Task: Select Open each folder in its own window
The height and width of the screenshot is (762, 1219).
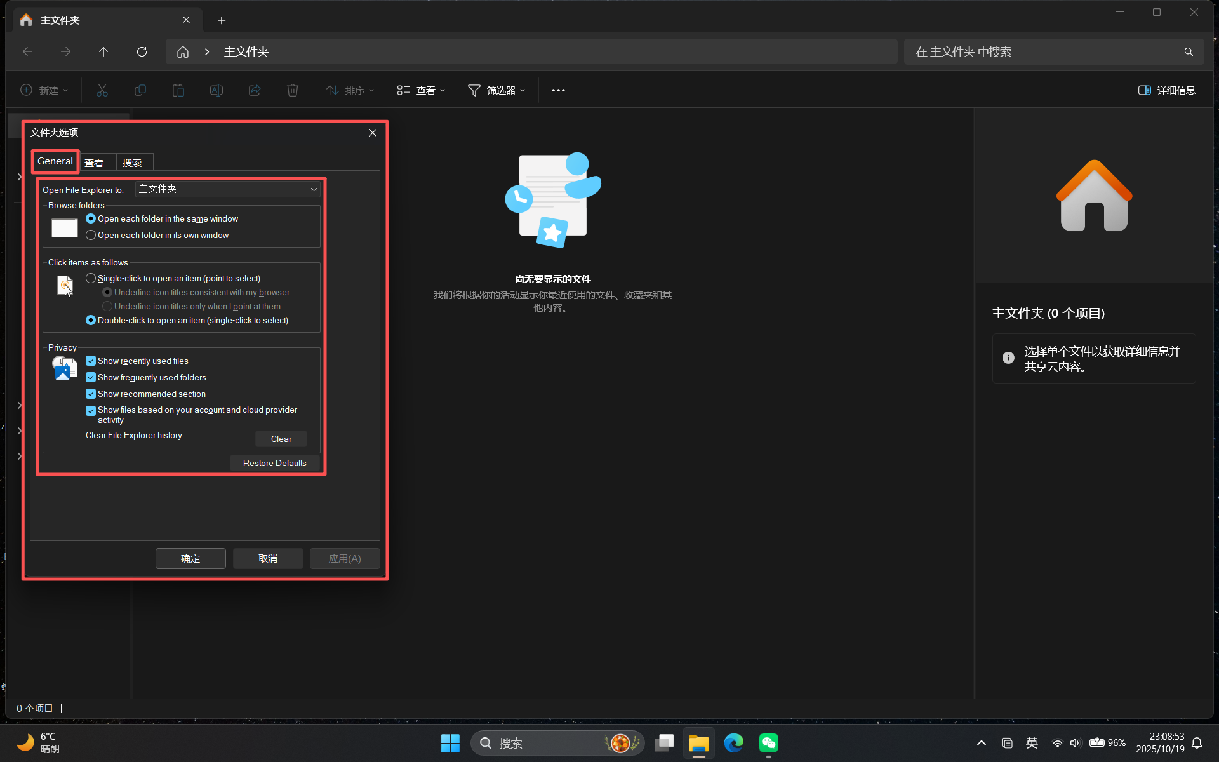Action: (x=91, y=235)
